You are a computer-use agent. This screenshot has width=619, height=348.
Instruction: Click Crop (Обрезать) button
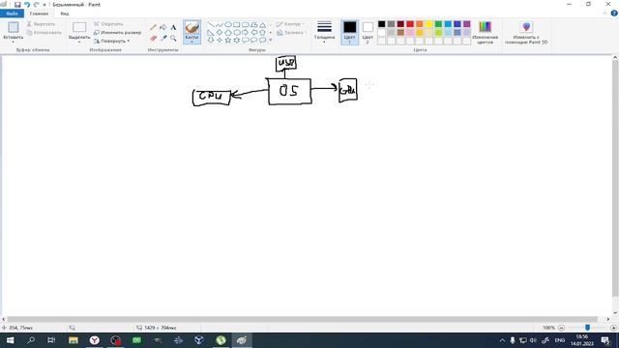(108, 24)
